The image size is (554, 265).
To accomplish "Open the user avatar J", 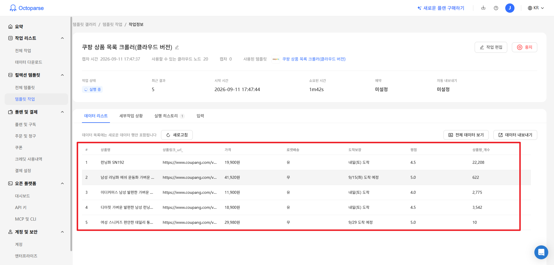I will pos(510,8).
